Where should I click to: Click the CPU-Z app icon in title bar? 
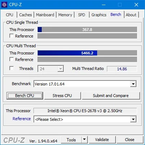[x=4, y=5]
